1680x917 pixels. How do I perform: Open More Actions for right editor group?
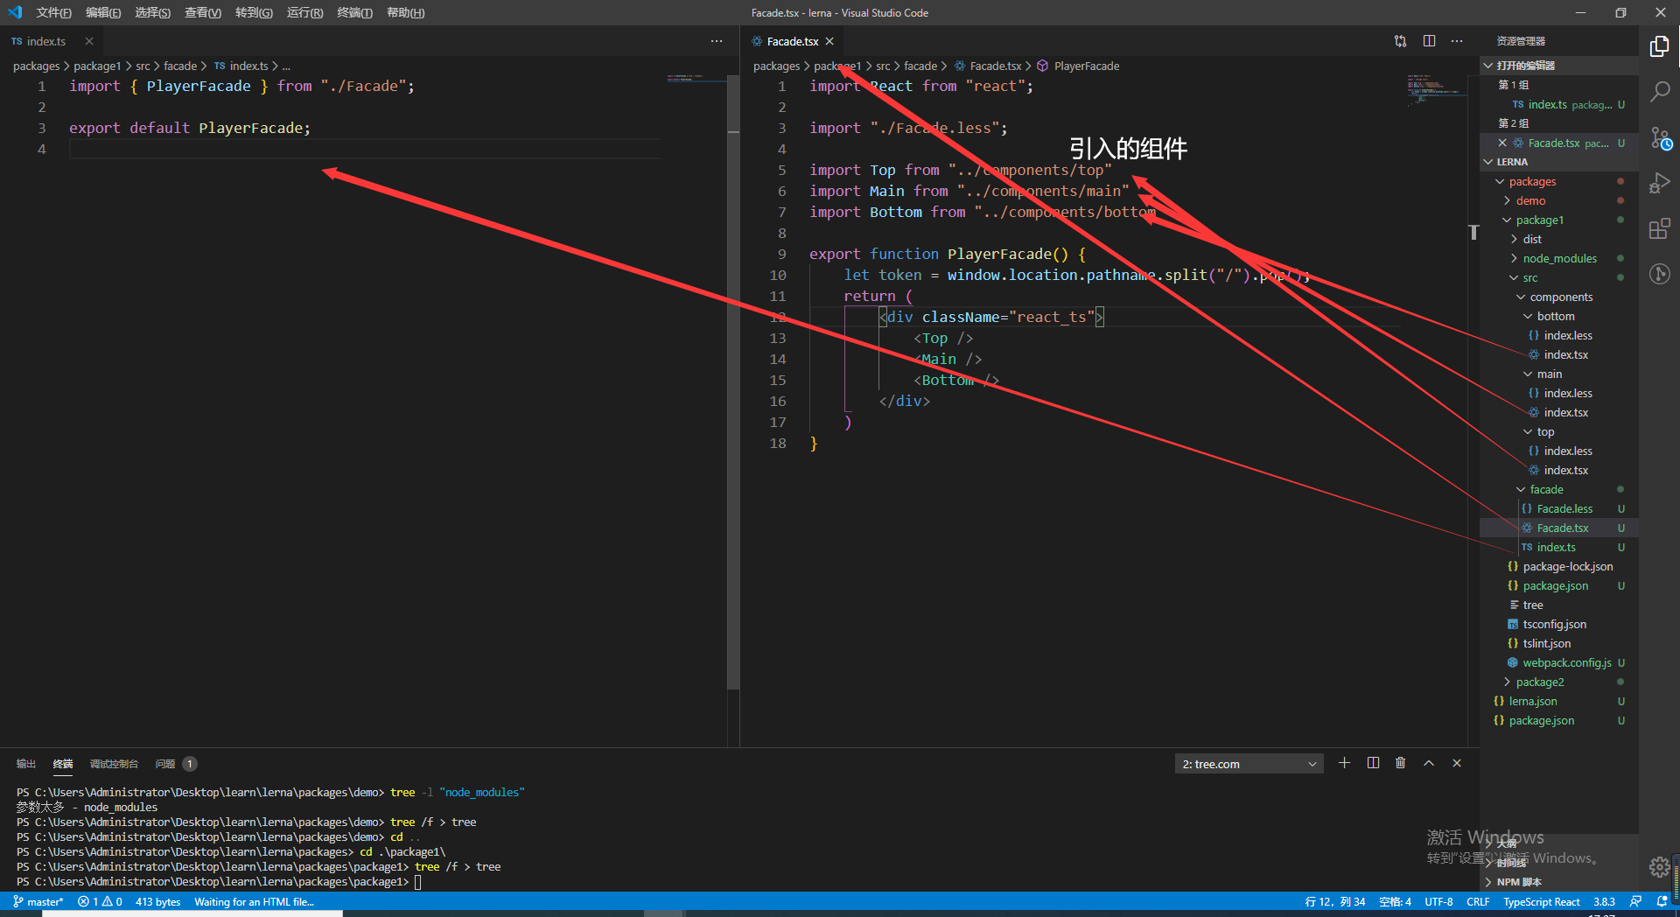[x=1457, y=41]
